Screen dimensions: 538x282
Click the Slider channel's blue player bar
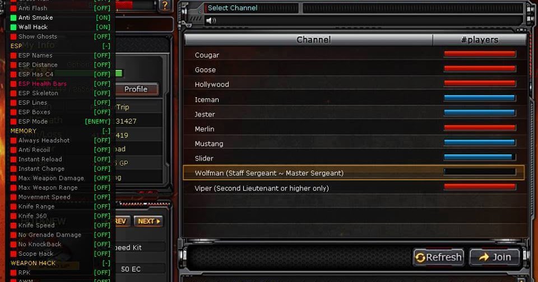pyautogui.click(x=479, y=157)
